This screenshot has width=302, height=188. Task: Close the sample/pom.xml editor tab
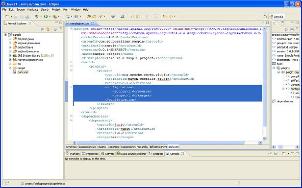click(x=93, y=23)
